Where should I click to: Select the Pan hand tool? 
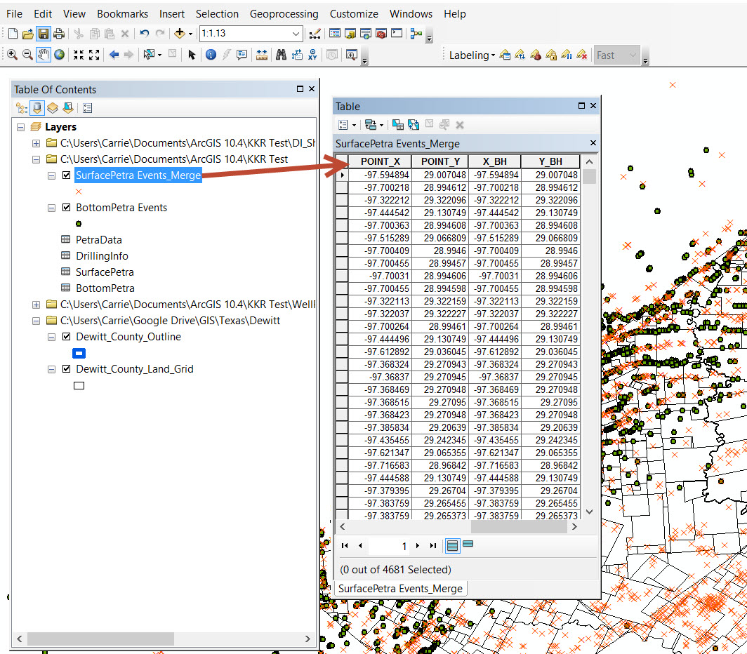(x=44, y=55)
